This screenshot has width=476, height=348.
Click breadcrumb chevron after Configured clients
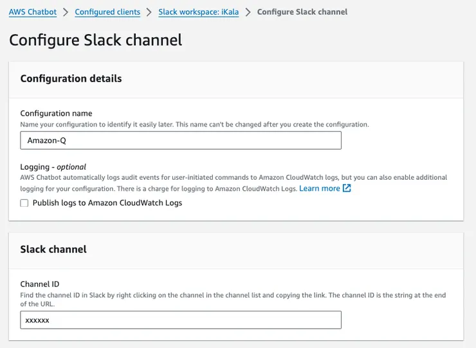tap(149, 12)
